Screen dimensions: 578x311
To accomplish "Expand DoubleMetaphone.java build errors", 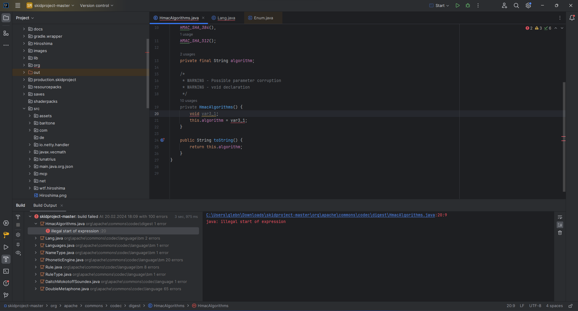I will point(36,289).
